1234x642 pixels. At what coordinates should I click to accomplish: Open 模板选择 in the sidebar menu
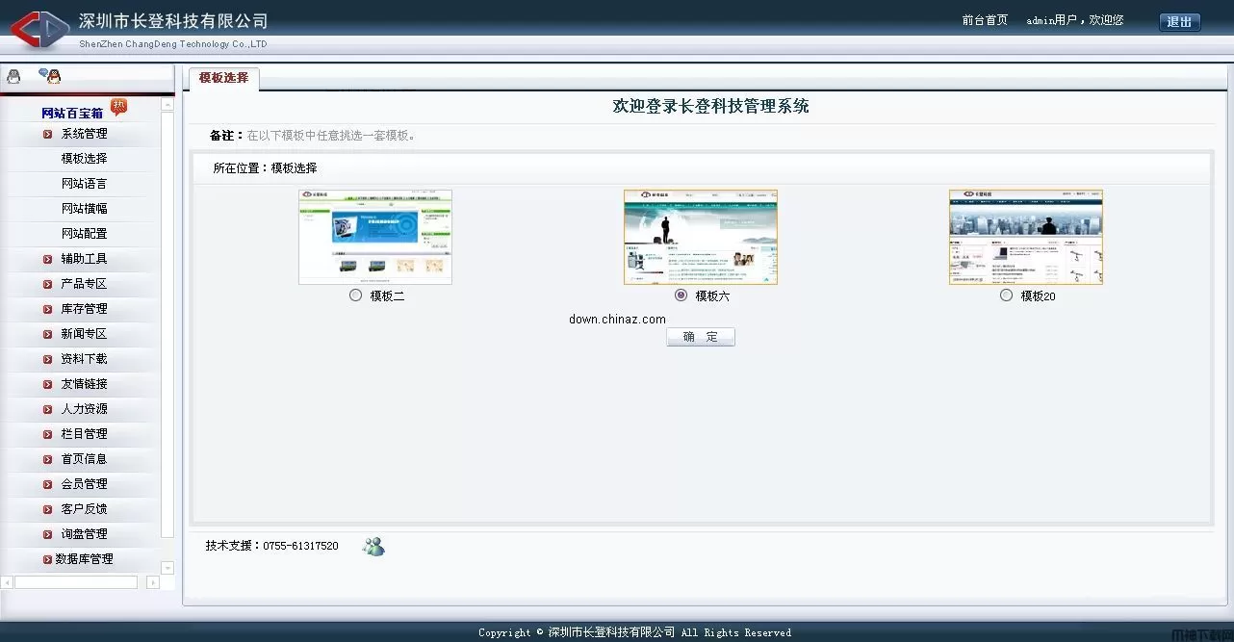point(85,159)
